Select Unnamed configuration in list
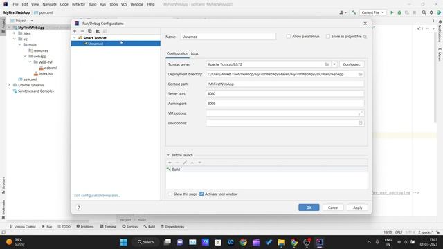443x249 pixels. coord(116,44)
